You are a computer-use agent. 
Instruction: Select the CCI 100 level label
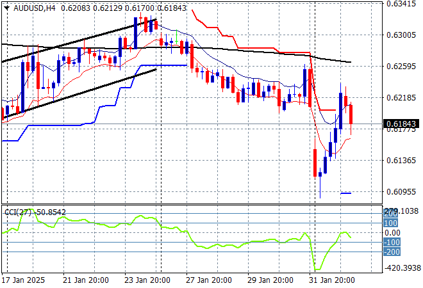tap(390, 223)
